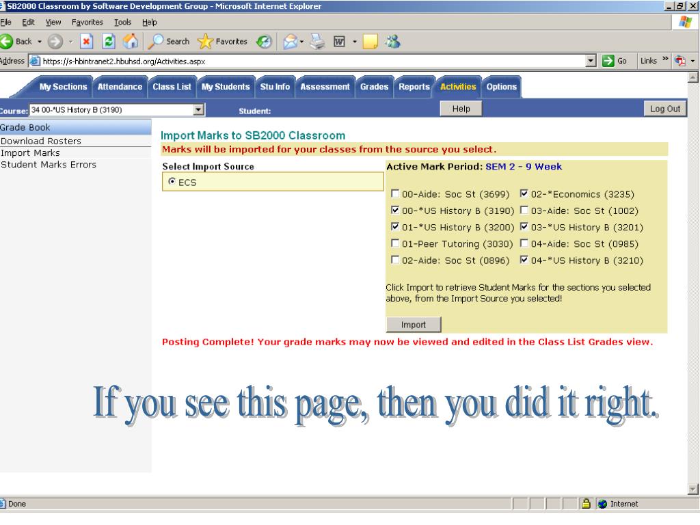Open the File menu
Image resolution: width=700 pixels, height=525 pixels.
click(5, 22)
